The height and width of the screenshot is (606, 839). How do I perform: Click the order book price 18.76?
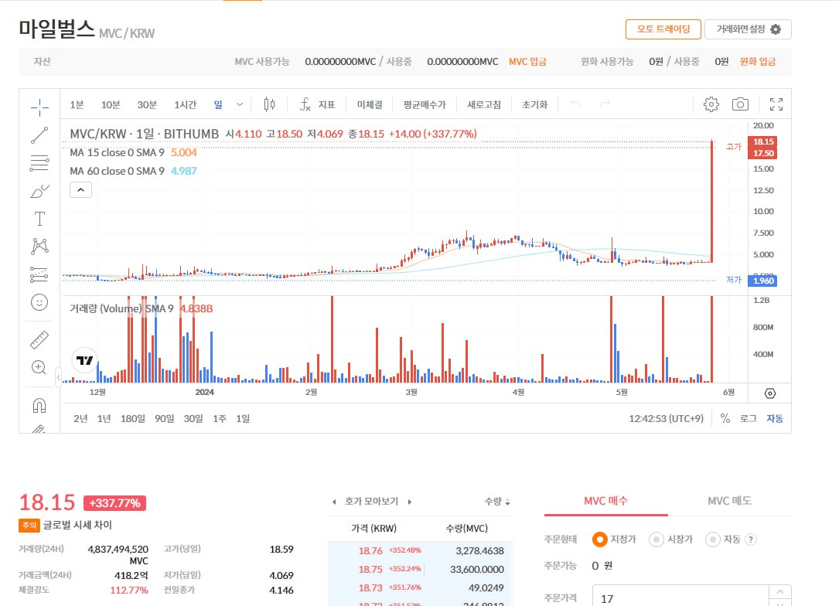coord(370,550)
